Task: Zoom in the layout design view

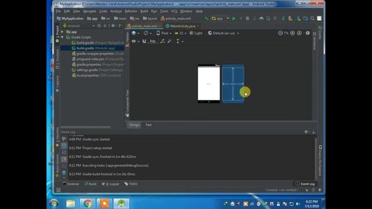Action: pos(292,33)
